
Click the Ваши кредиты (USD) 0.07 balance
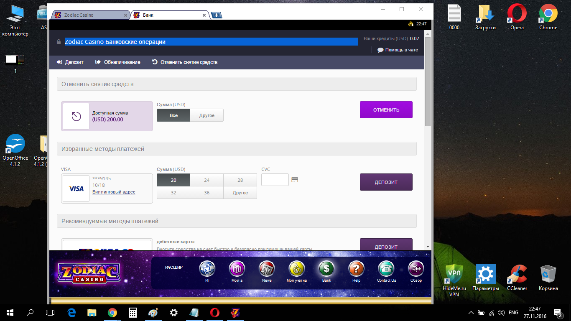(x=391, y=38)
